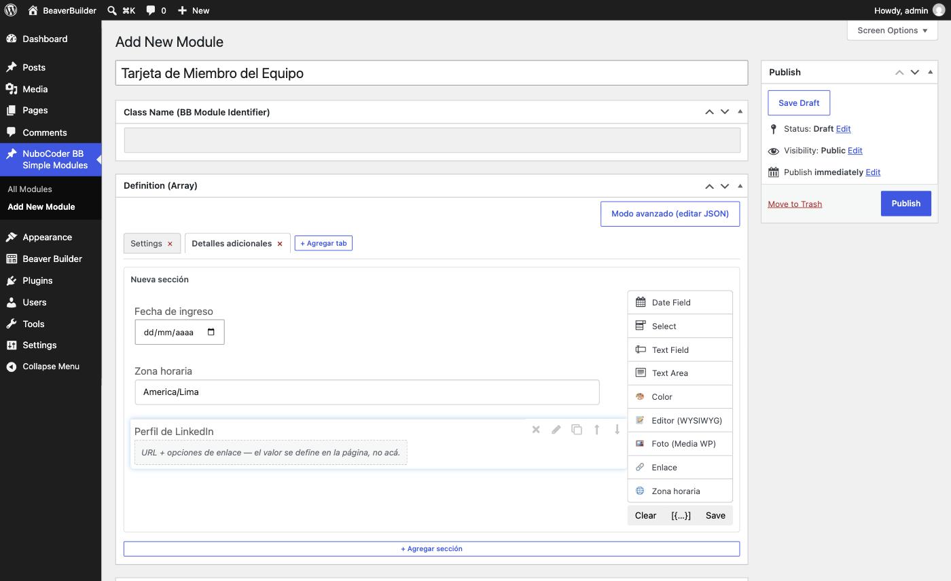Add a Date Field to the form
951x581 pixels.
coord(680,303)
